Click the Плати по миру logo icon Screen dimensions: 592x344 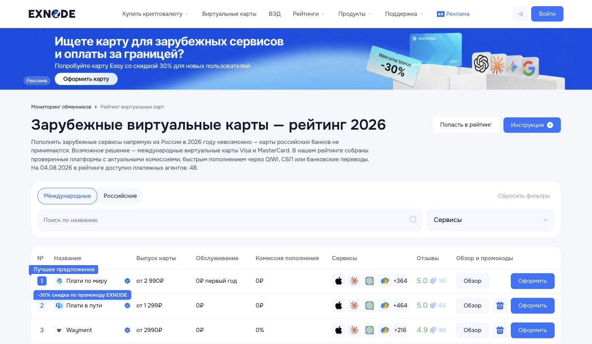59,281
